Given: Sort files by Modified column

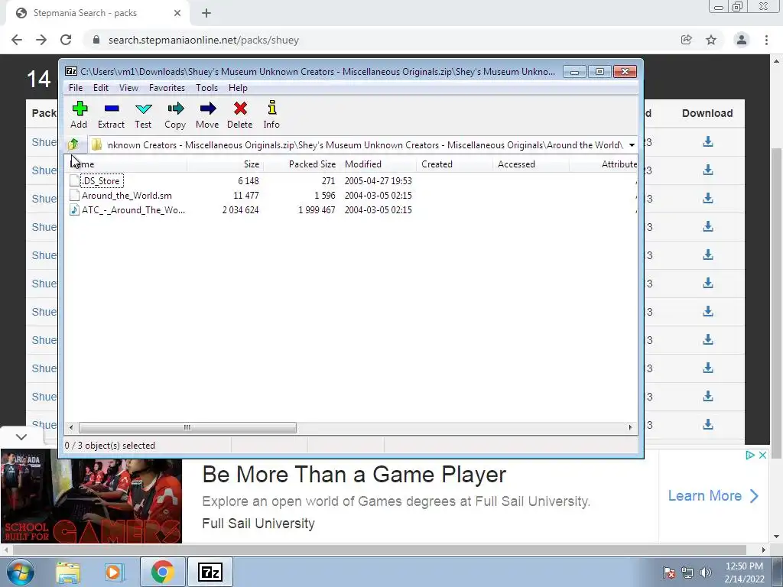Looking at the screenshot, I should coord(379,164).
